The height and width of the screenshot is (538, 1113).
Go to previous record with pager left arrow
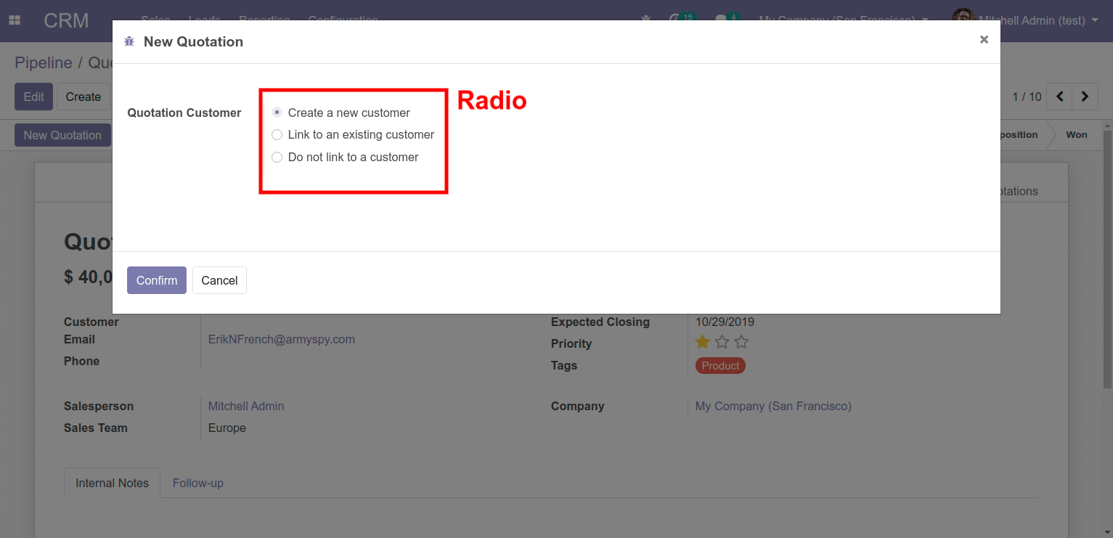[1060, 97]
